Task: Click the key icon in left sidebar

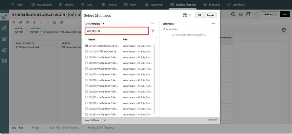Action: tap(5, 17)
